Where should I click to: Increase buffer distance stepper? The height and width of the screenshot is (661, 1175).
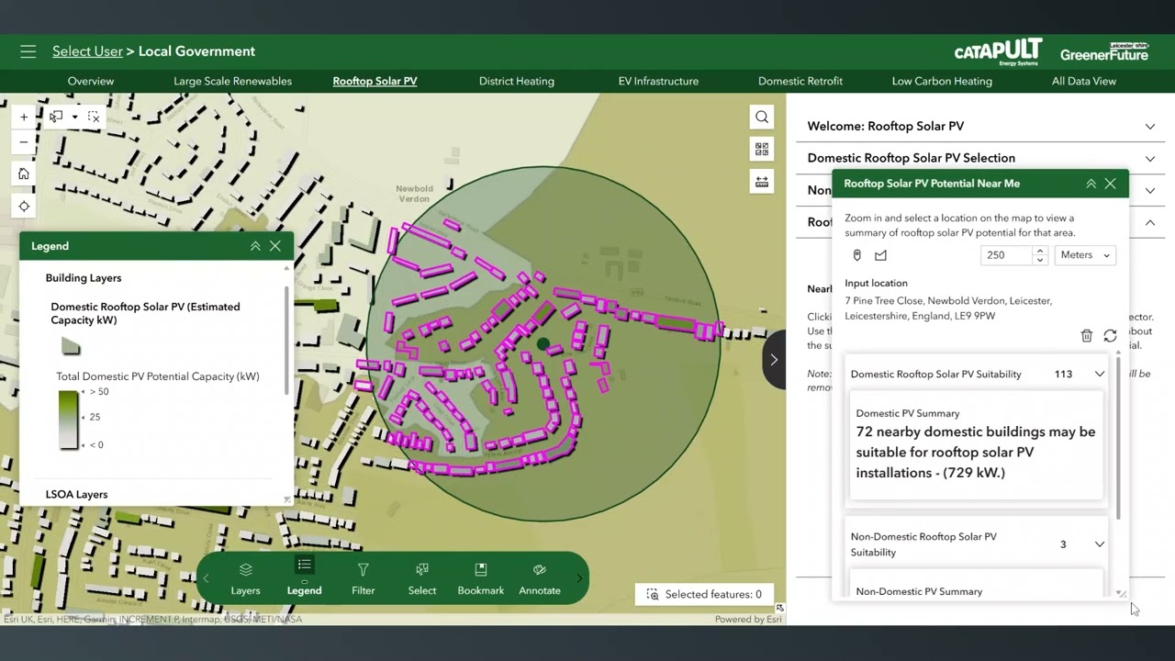[x=1040, y=251]
